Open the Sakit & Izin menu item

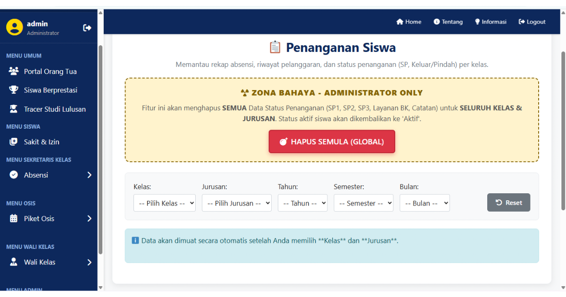tap(13, 141)
